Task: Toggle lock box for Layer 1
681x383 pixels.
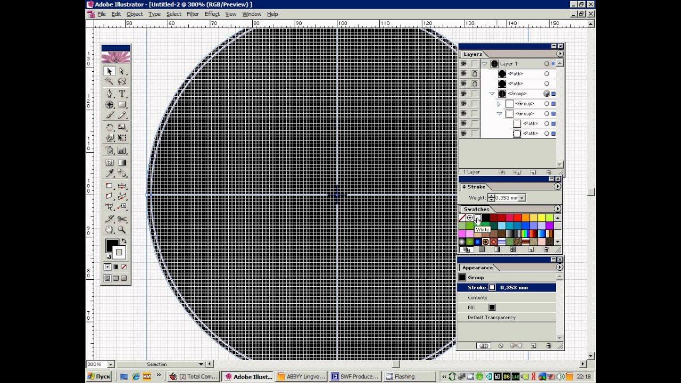Action: pyautogui.click(x=475, y=64)
